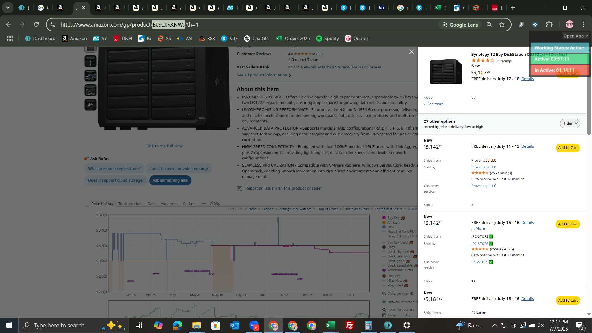592x333 pixels.
Task: Toggle lower Close-up view switch
Action: click(412, 310)
